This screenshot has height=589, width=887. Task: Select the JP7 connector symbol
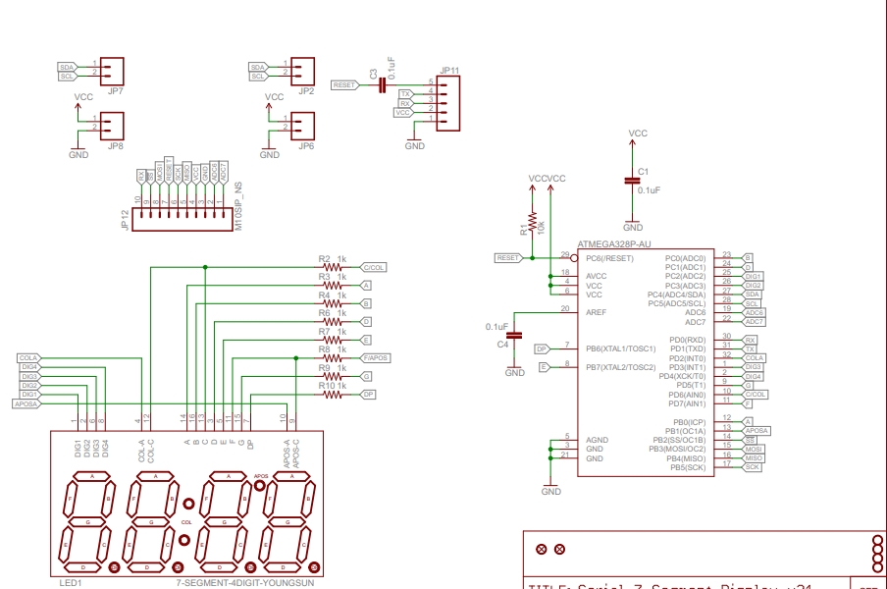tap(115, 71)
